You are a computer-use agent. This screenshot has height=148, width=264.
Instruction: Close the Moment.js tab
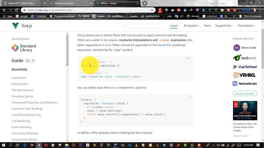pyautogui.click(x=91, y=3)
